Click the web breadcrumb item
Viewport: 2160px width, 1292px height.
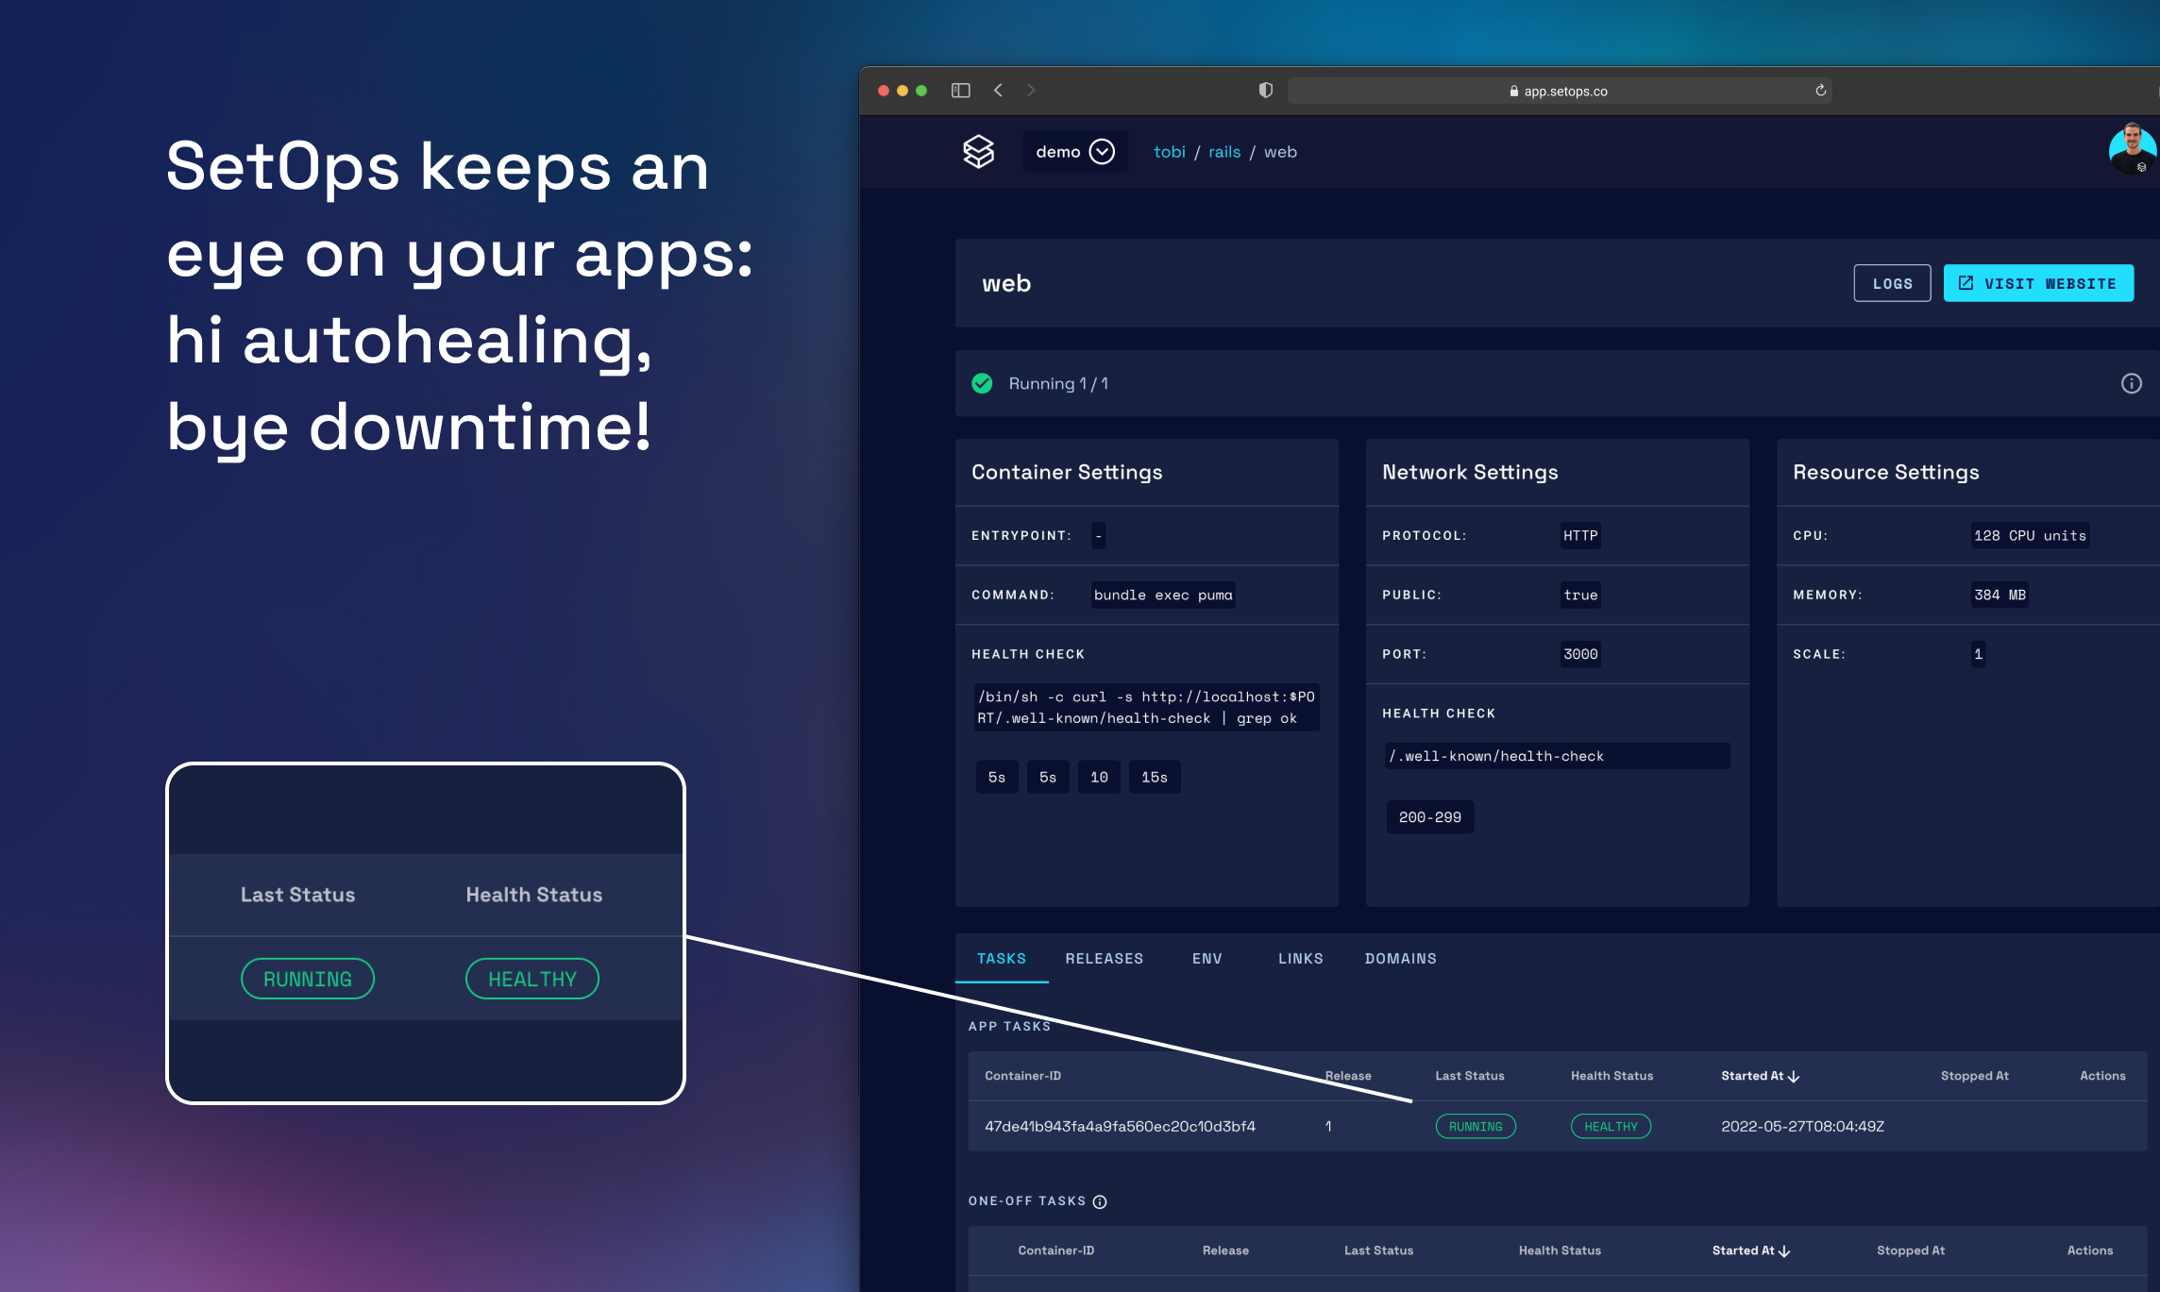click(x=1280, y=152)
